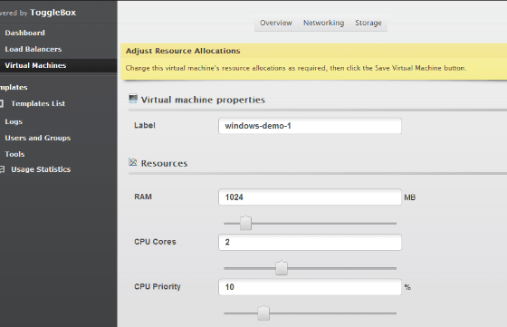Open the Tools sidebar item
Image resolution: width=507 pixels, height=327 pixels.
pyautogui.click(x=14, y=154)
